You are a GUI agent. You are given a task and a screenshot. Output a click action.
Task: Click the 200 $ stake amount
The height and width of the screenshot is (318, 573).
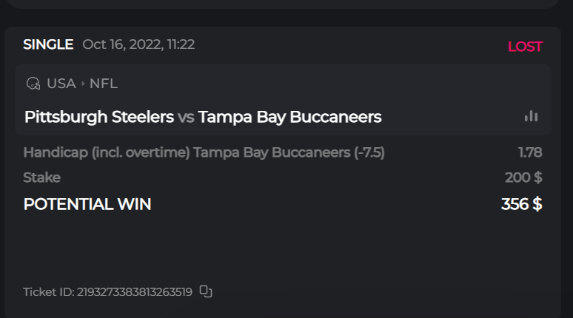(523, 177)
